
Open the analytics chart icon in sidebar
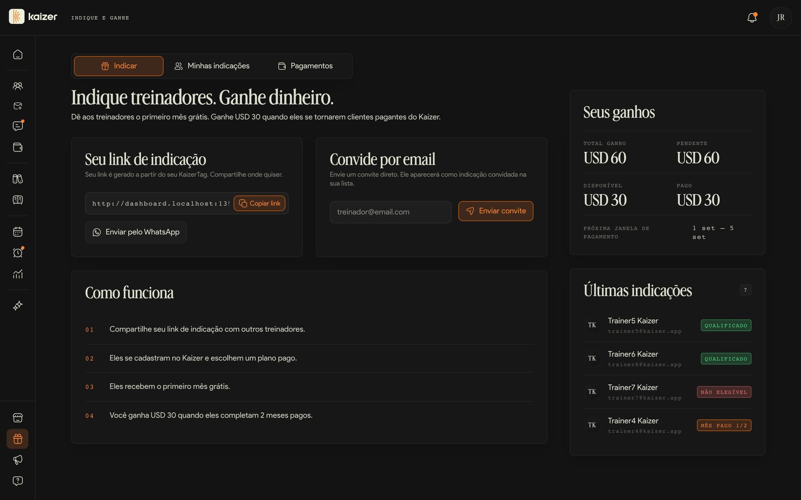pos(18,274)
